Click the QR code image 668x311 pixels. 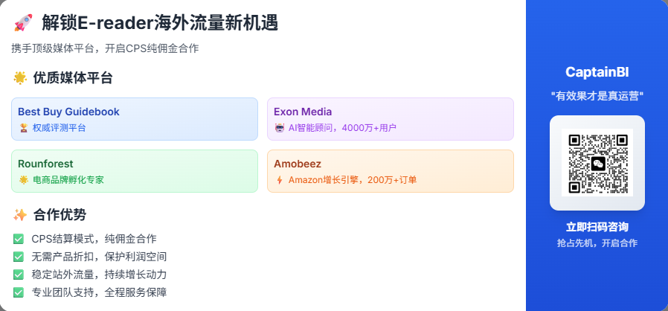pyautogui.click(x=597, y=163)
